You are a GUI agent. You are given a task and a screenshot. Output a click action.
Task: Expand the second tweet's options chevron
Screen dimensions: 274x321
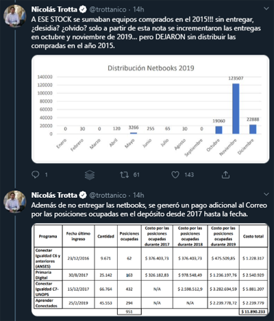coord(266,194)
